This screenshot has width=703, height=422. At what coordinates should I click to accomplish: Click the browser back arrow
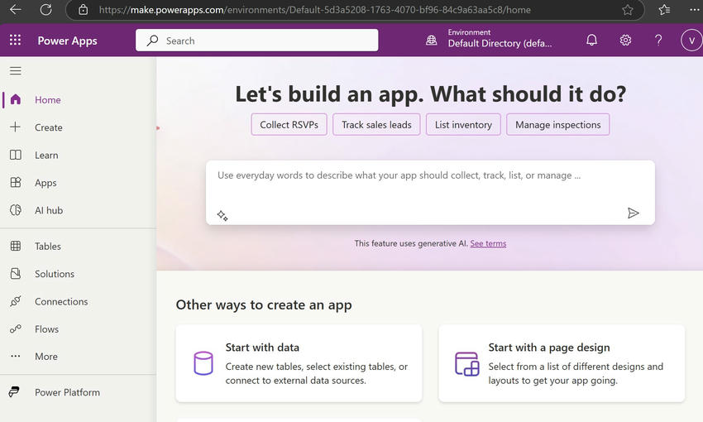coord(15,9)
